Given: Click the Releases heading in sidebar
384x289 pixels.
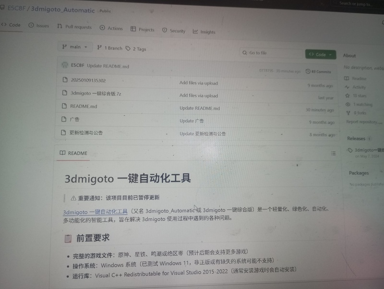Looking at the screenshot, I should 356,138.
